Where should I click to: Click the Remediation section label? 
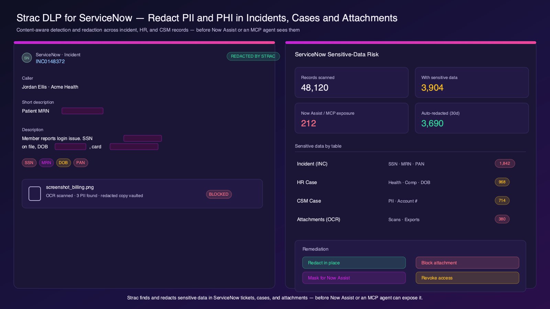pyautogui.click(x=316, y=249)
